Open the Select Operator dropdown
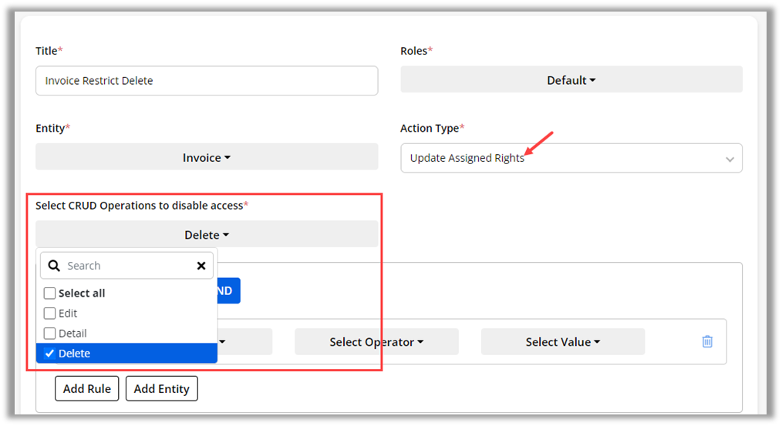782x426 pixels. (376, 342)
